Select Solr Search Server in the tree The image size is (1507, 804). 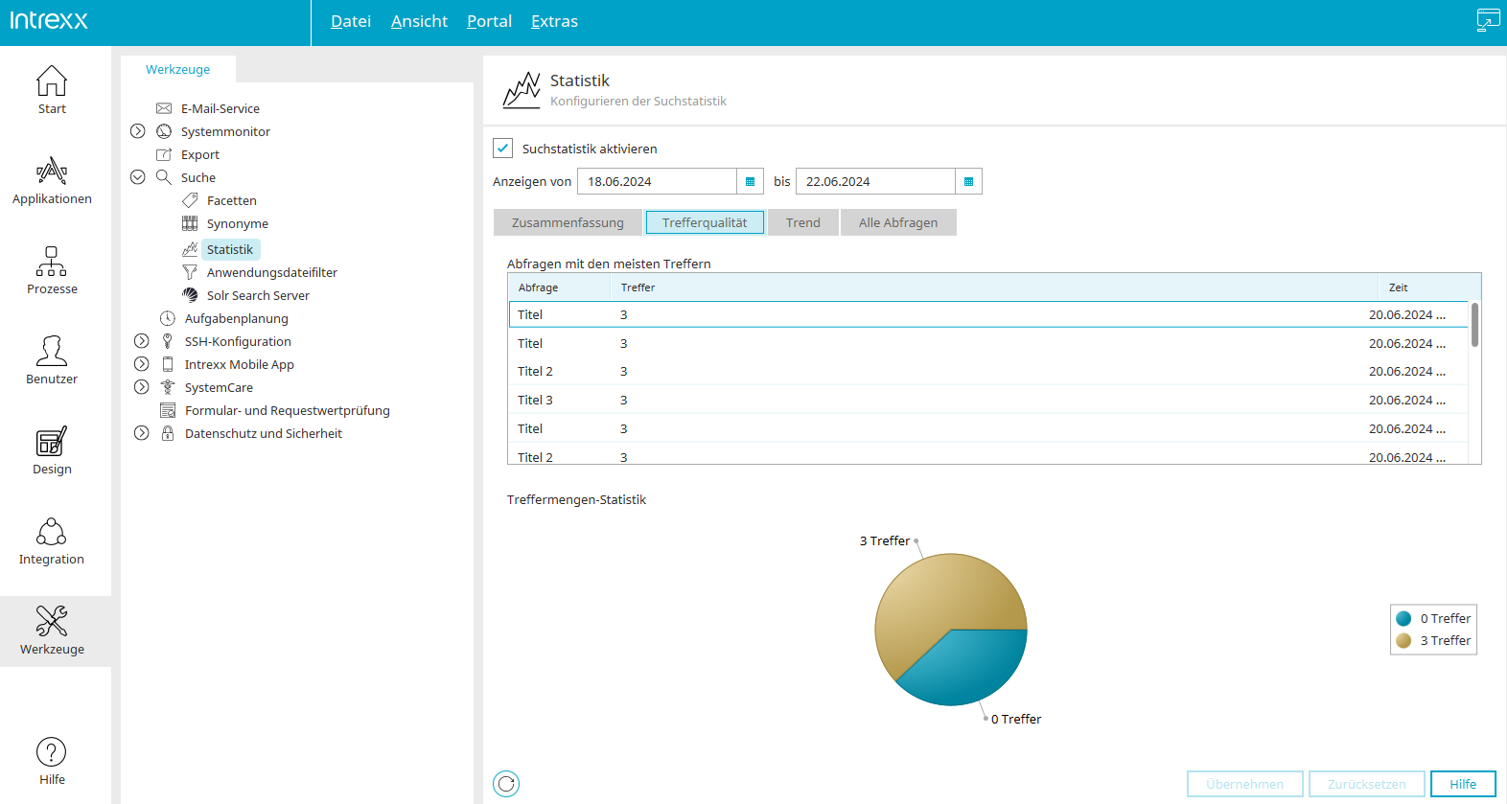pos(258,295)
